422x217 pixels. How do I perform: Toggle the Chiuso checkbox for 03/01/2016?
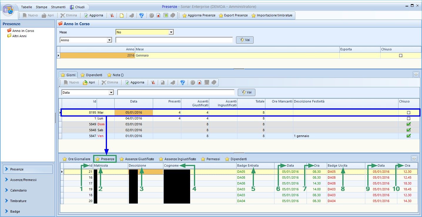point(408,124)
